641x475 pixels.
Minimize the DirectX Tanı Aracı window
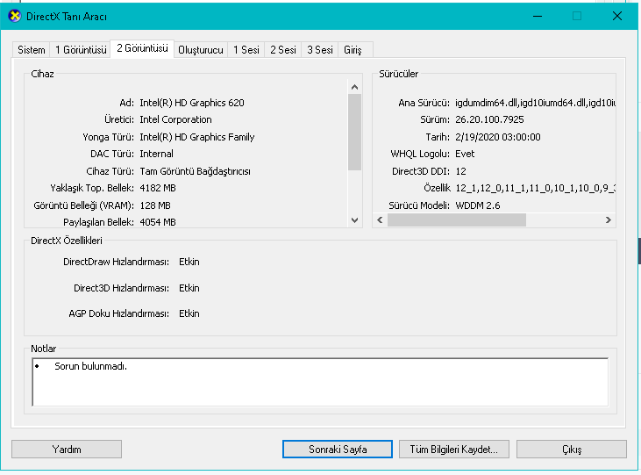[538, 17]
